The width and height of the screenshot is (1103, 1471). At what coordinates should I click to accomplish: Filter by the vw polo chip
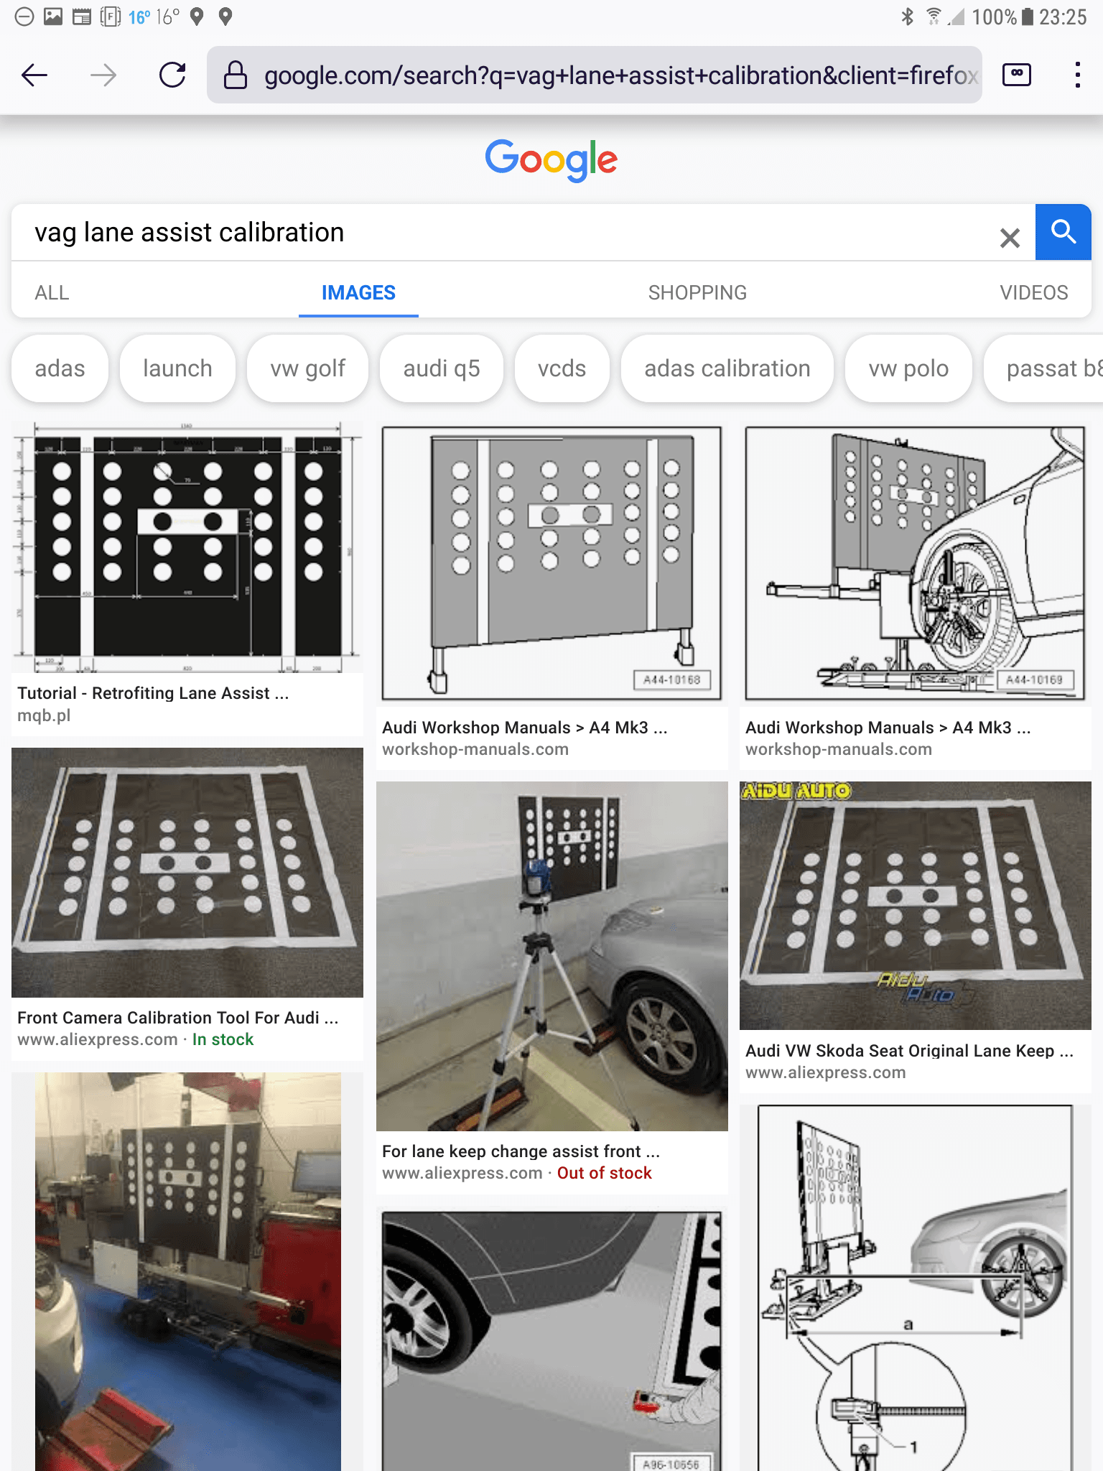908,368
